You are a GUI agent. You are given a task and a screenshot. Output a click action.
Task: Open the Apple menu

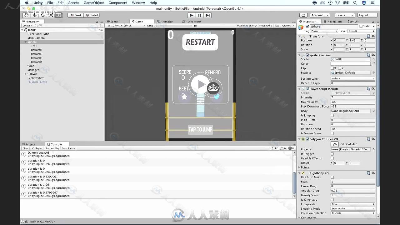click(x=27, y=3)
